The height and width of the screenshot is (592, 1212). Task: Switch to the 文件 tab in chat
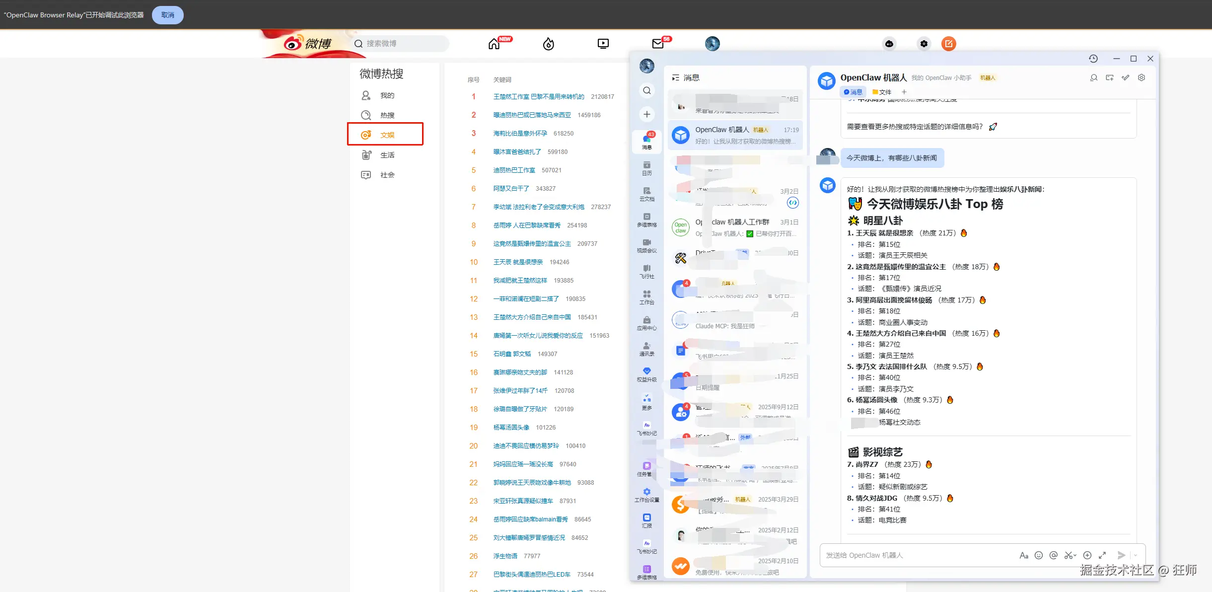[882, 92]
